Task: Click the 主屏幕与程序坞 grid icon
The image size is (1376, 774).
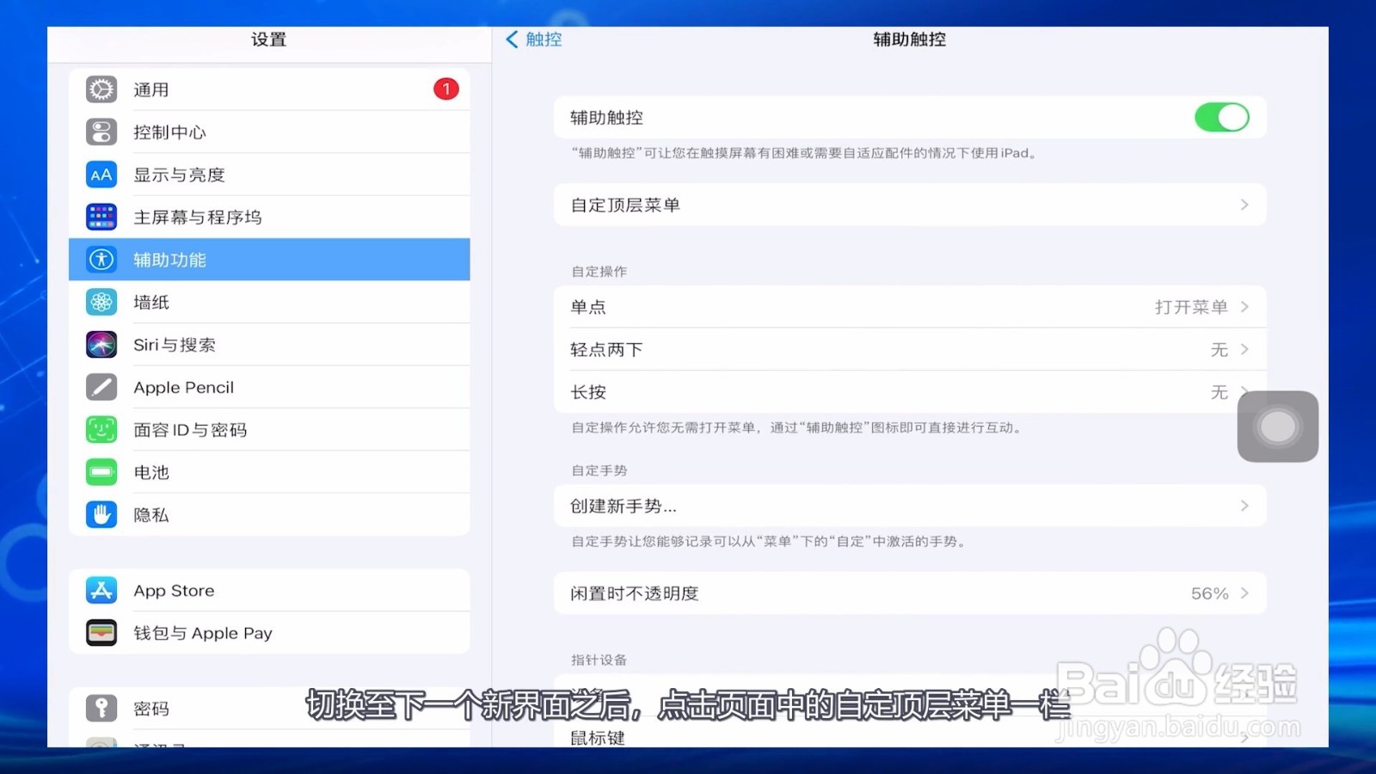Action: (101, 216)
